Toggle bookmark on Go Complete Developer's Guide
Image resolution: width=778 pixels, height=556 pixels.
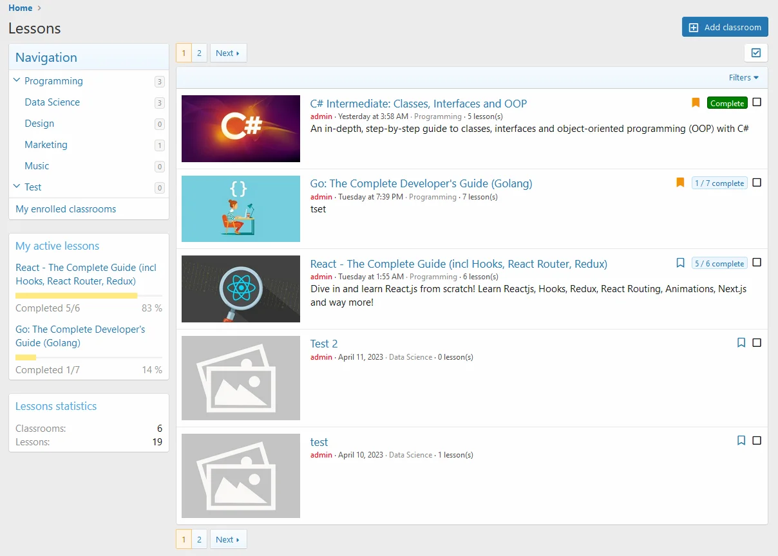click(x=680, y=183)
